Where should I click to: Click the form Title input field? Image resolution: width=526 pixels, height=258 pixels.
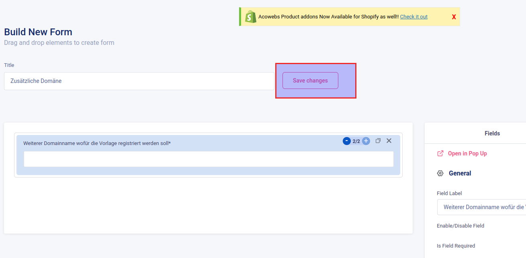(139, 81)
